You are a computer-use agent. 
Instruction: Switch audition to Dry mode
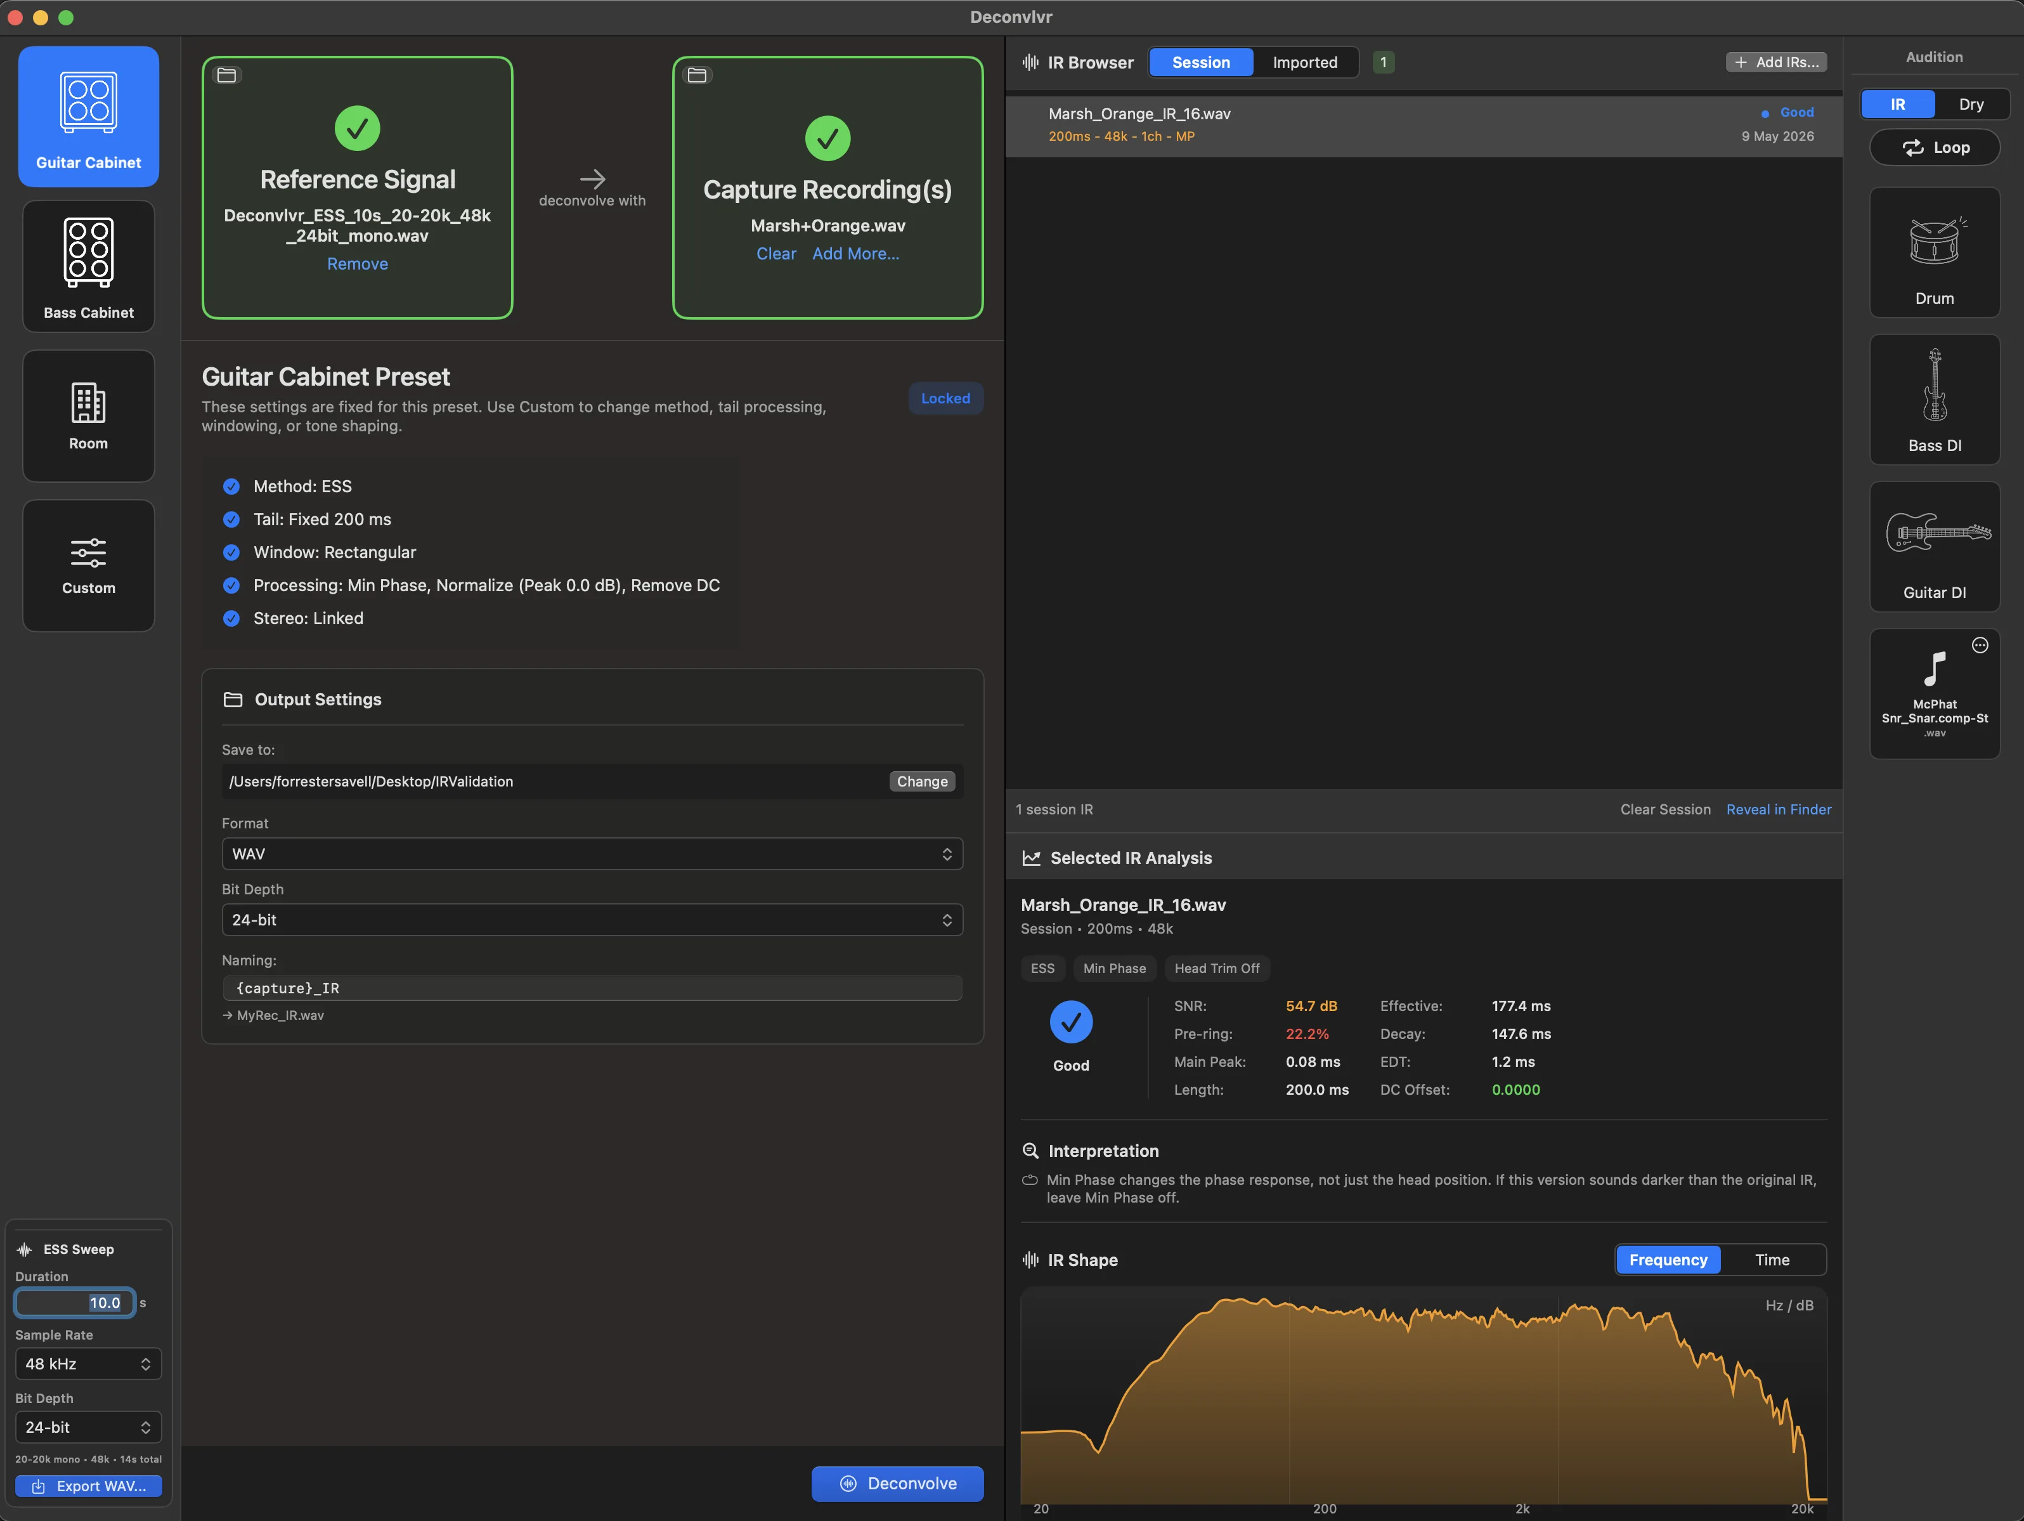pyautogui.click(x=1971, y=103)
